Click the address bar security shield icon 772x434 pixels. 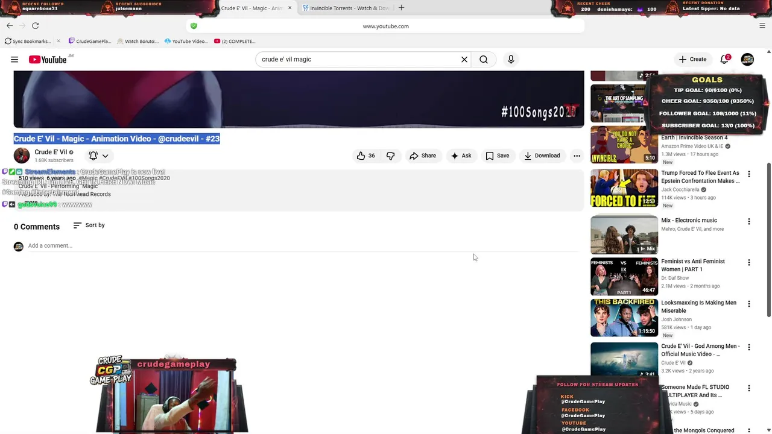pyautogui.click(x=194, y=26)
